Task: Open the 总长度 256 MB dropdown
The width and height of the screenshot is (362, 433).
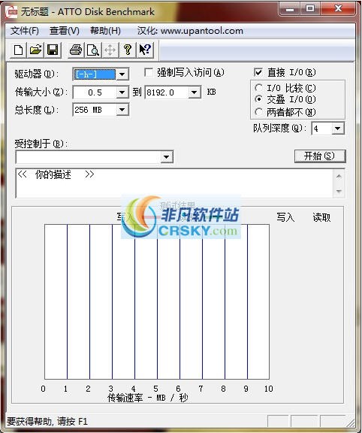Action: click(x=122, y=110)
